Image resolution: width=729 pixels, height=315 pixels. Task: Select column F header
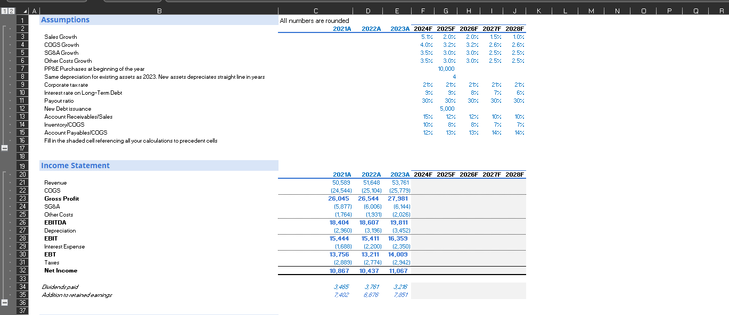point(423,10)
